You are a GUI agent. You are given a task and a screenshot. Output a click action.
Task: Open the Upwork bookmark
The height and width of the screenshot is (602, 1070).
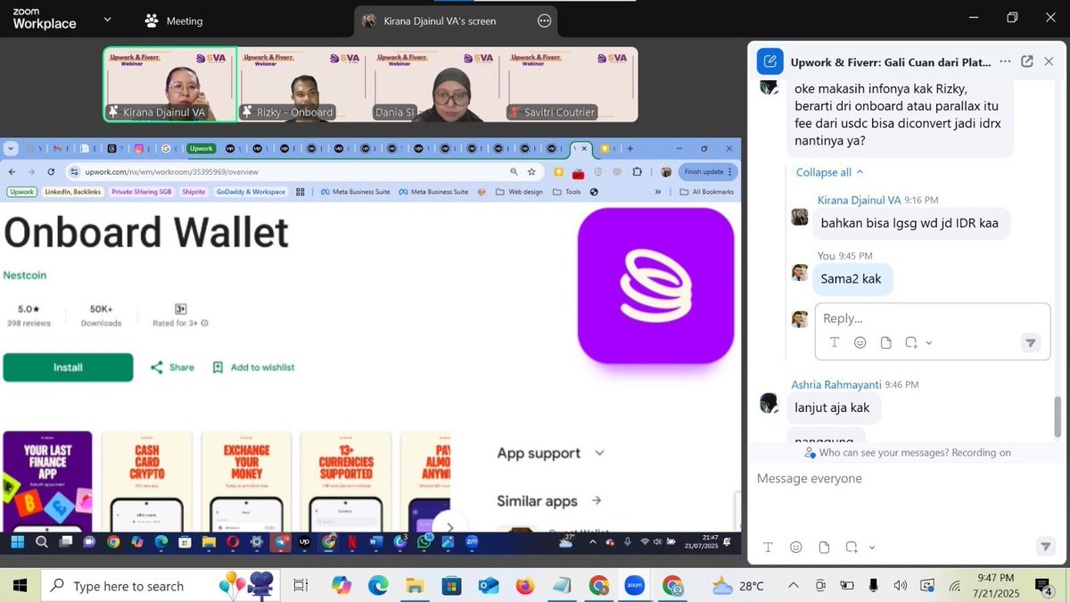(x=22, y=192)
